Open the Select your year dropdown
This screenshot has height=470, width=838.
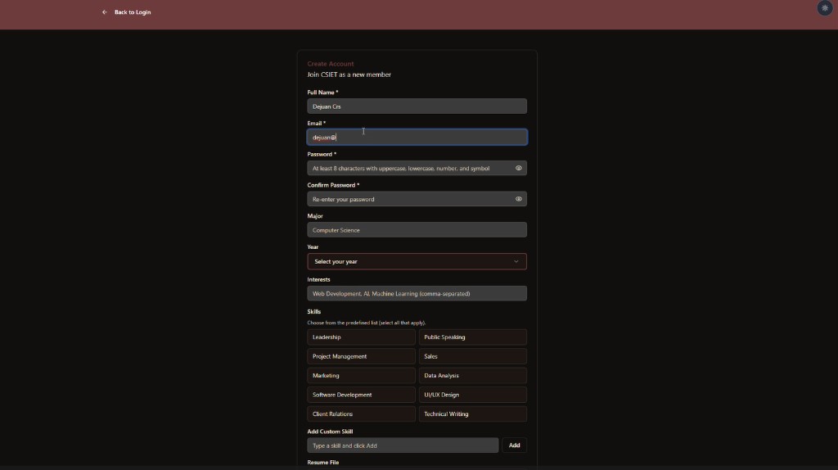pyautogui.click(x=417, y=261)
